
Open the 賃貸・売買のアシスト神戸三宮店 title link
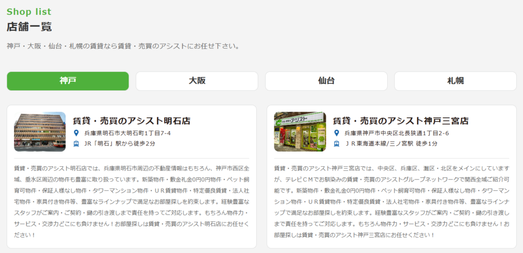click(400, 121)
